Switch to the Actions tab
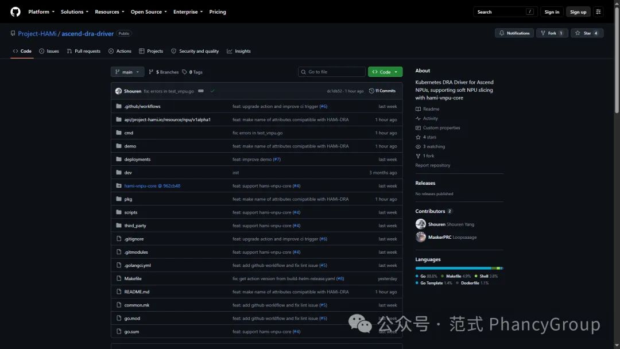This screenshot has height=349, width=620. coord(120,51)
